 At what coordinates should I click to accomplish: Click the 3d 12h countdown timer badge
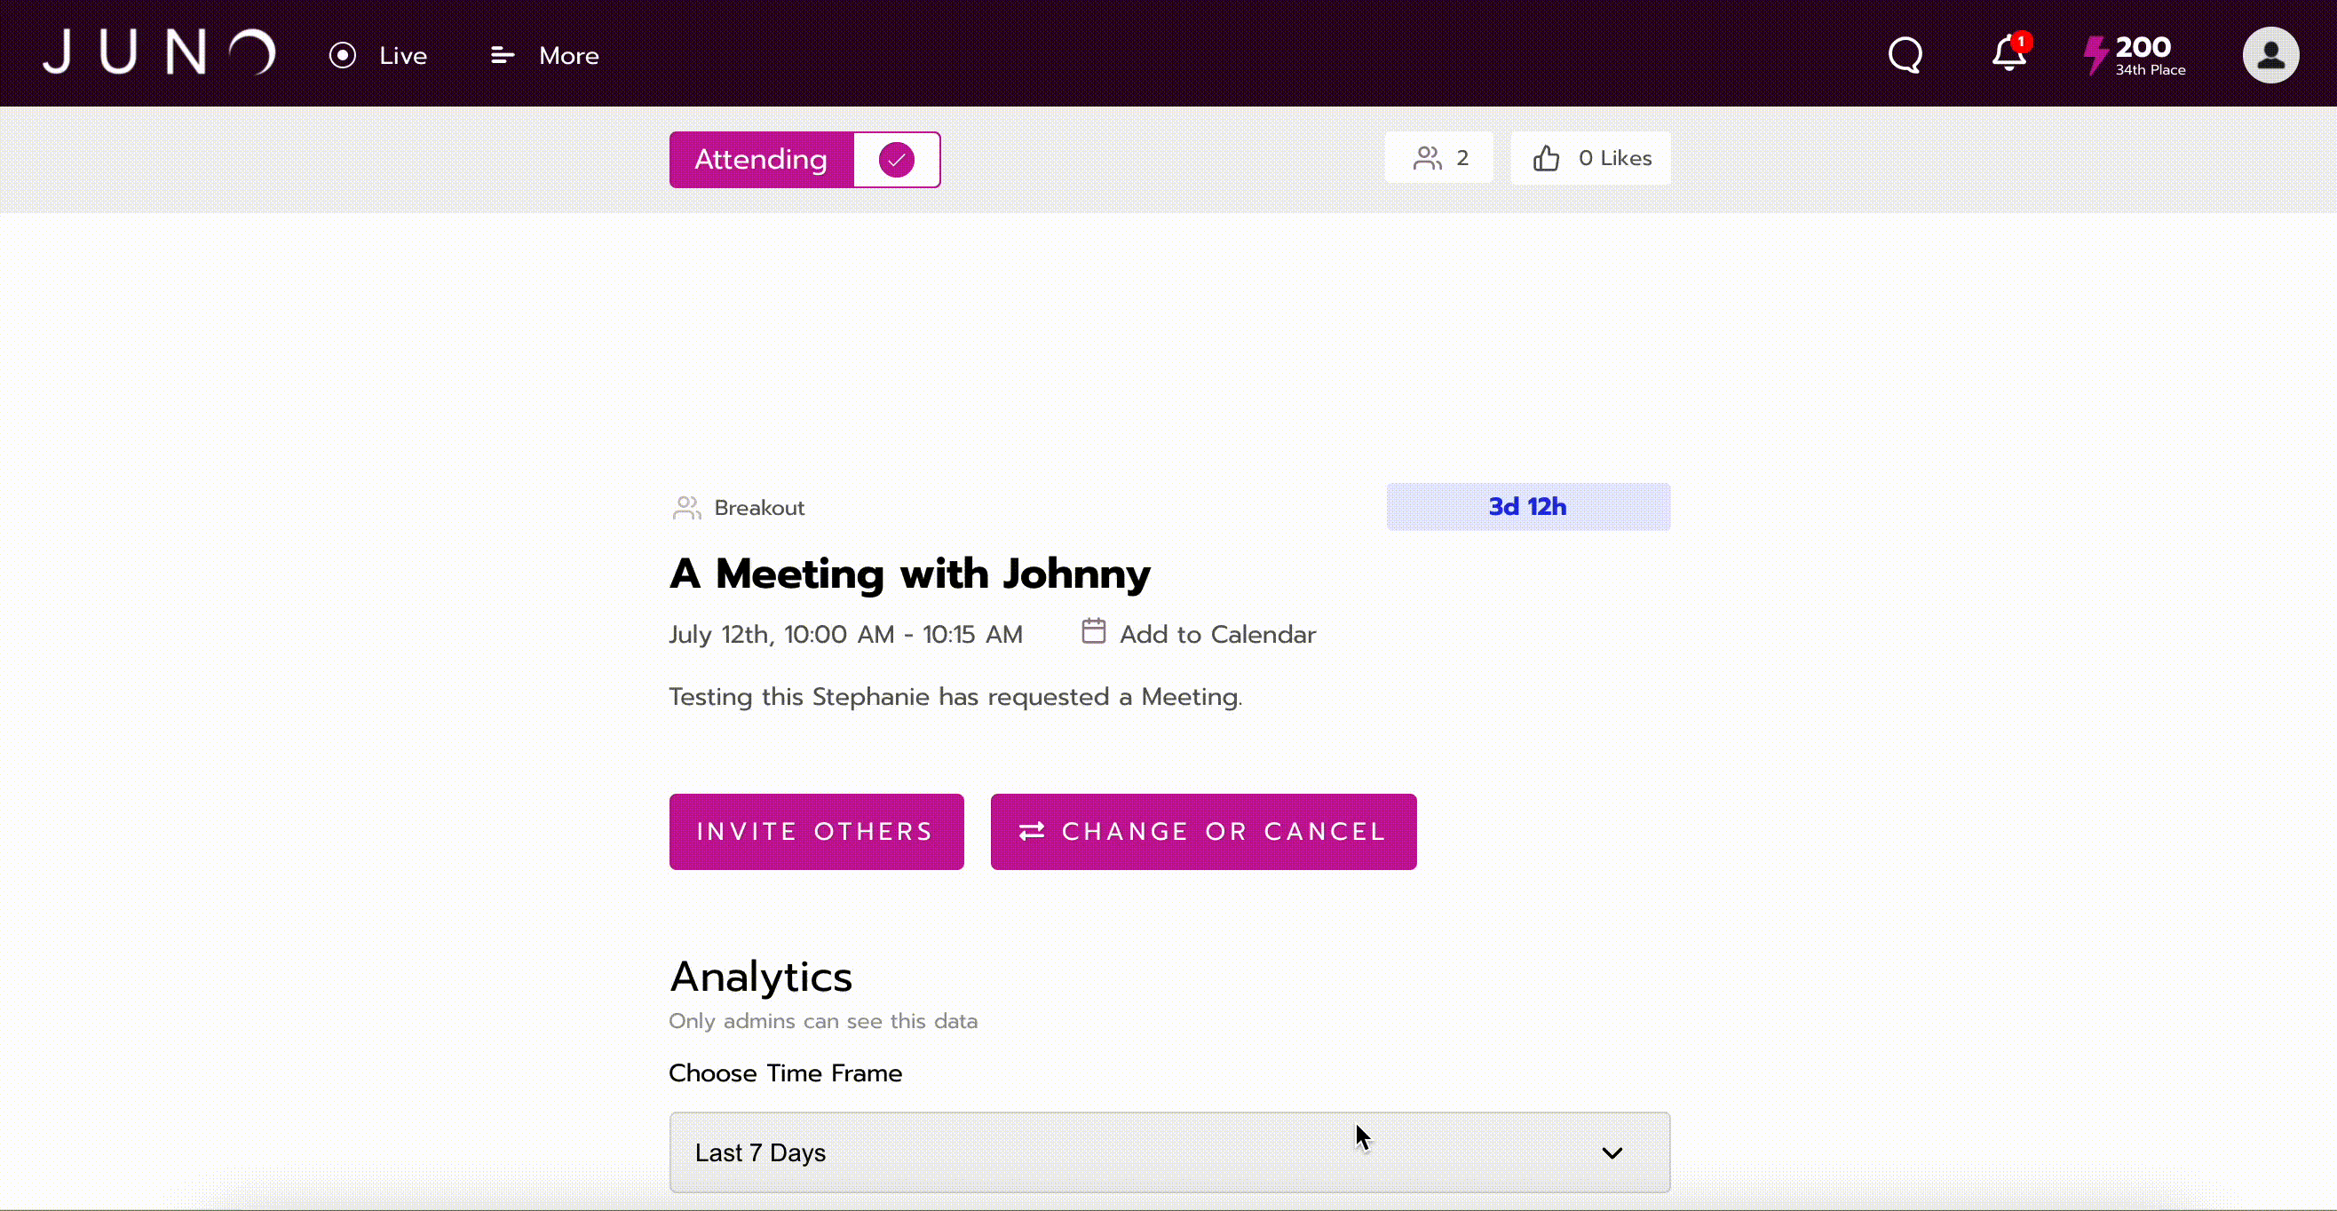click(1527, 507)
